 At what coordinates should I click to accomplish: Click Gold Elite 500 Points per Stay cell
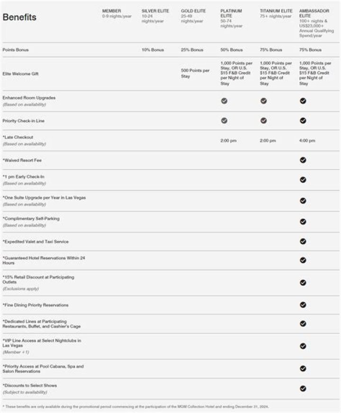(195, 73)
